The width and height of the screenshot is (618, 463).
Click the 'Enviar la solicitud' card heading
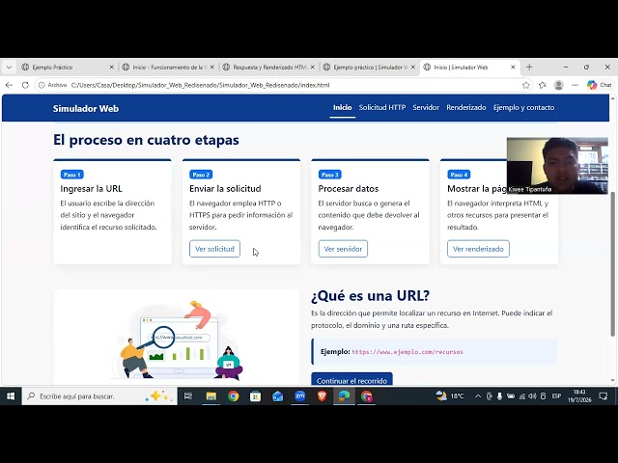click(x=225, y=189)
